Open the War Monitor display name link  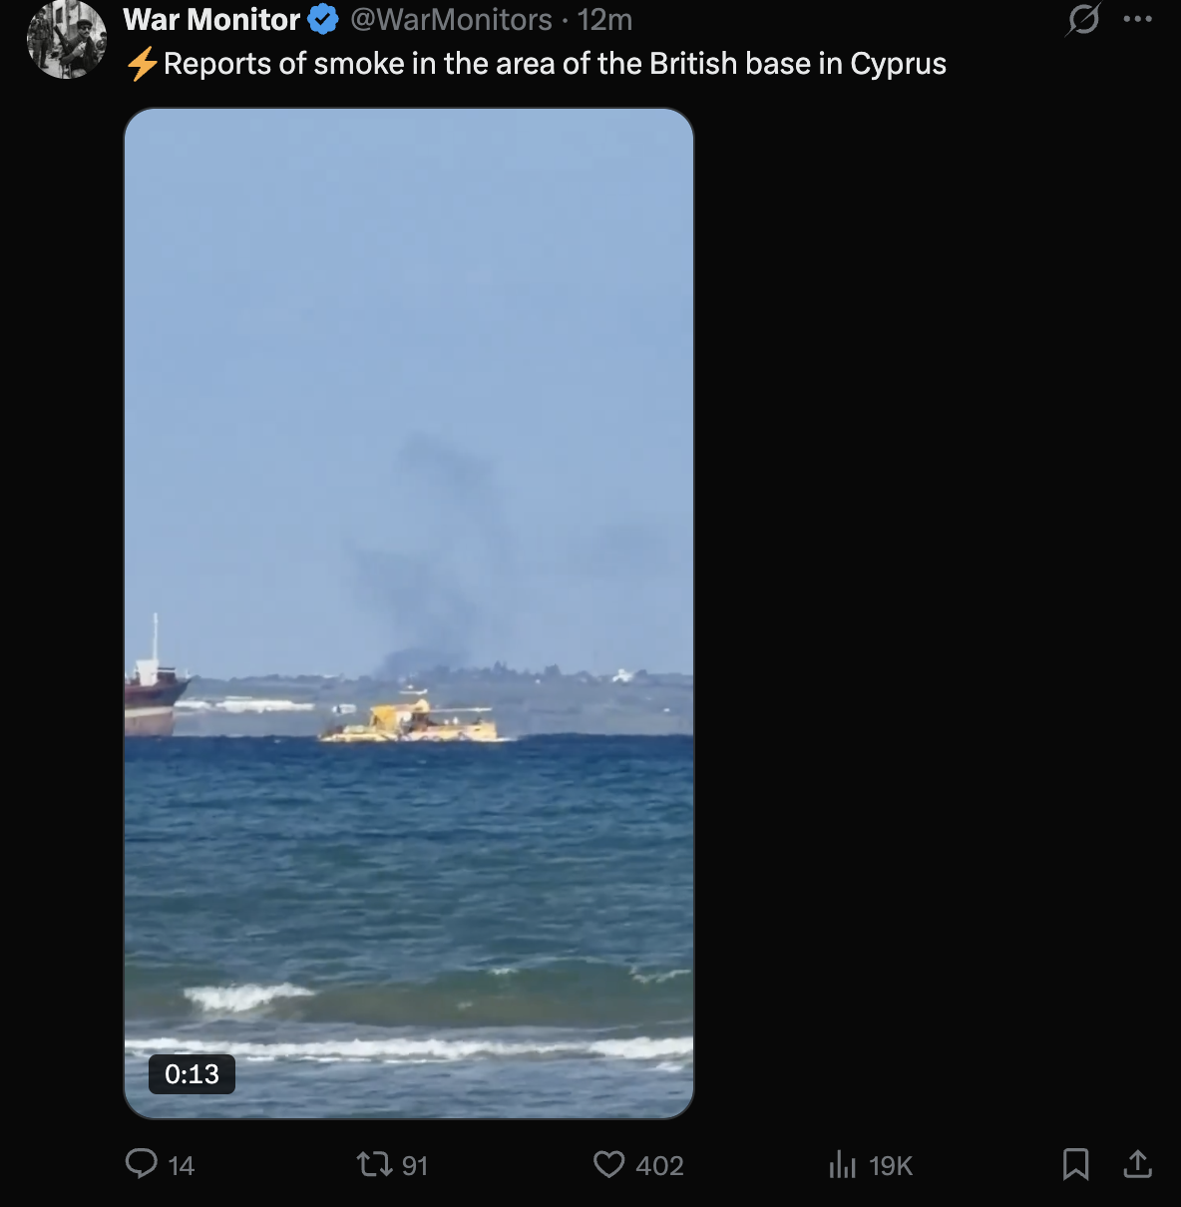coord(211,19)
